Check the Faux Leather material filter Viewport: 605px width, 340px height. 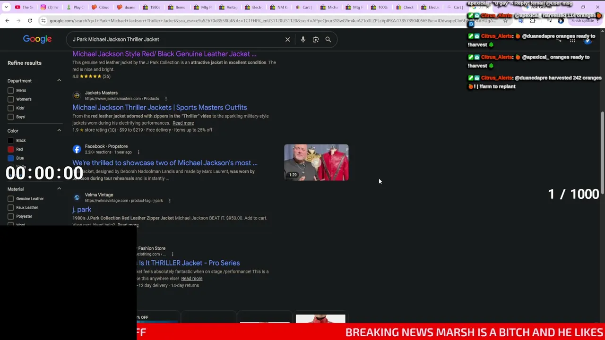[11, 207]
